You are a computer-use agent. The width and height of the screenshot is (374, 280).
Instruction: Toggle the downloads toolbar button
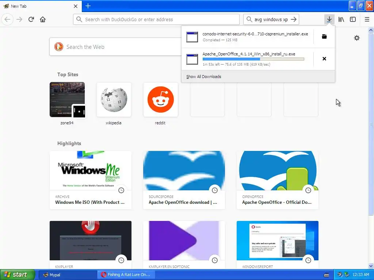point(329,19)
